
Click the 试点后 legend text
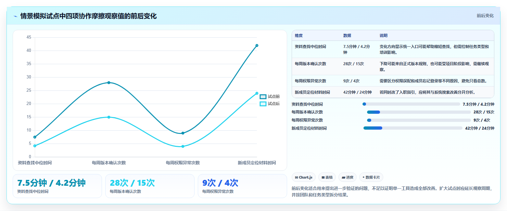(274, 104)
